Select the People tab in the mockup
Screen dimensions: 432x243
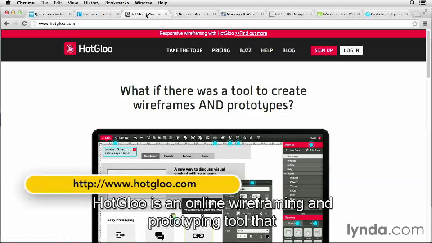[x=187, y=156]
